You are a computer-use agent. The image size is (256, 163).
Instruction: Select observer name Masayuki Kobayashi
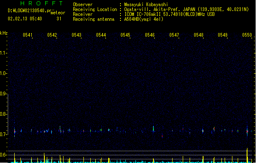146,4
